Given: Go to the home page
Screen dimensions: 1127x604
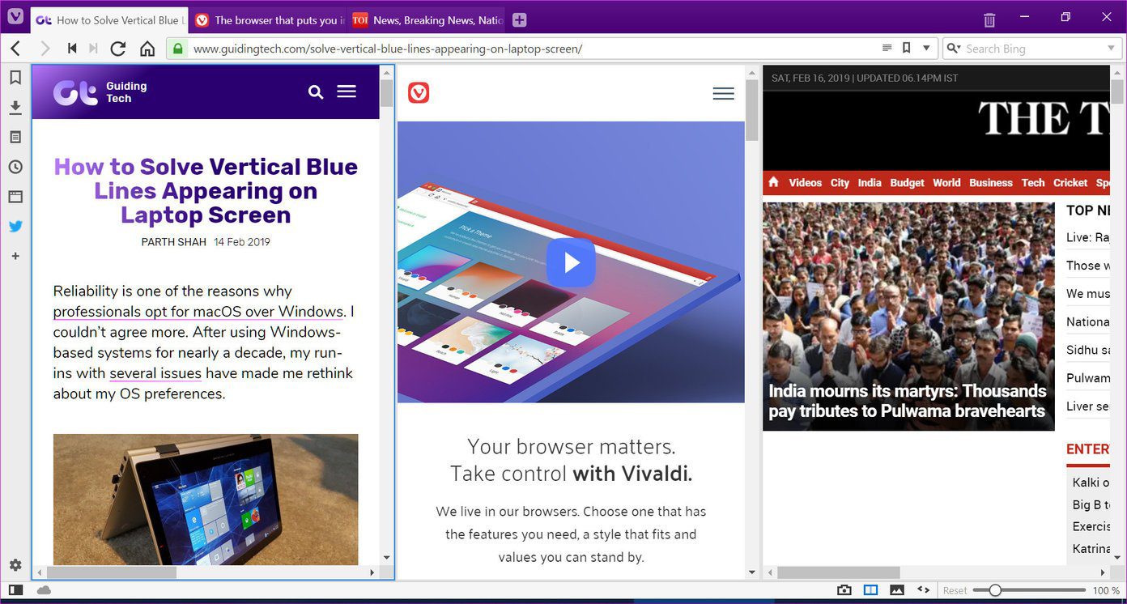Looking at the screenshot, I should (147, 49).
